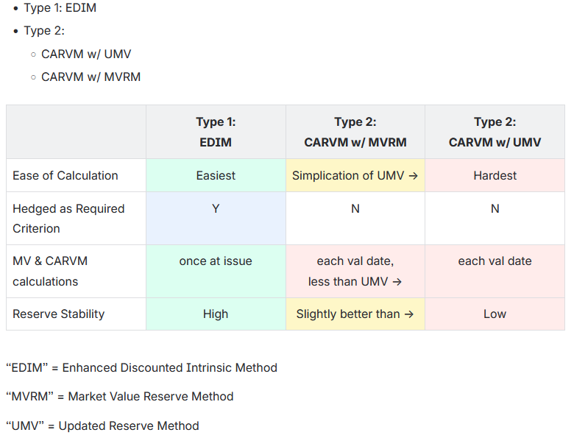The image size is (574, 438).
Task: Click the 'Type 2: CARVM w/ MVRM' column header
Action: pos(355,132)
